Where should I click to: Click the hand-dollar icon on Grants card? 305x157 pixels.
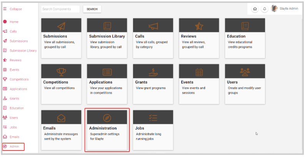point(153,72)
